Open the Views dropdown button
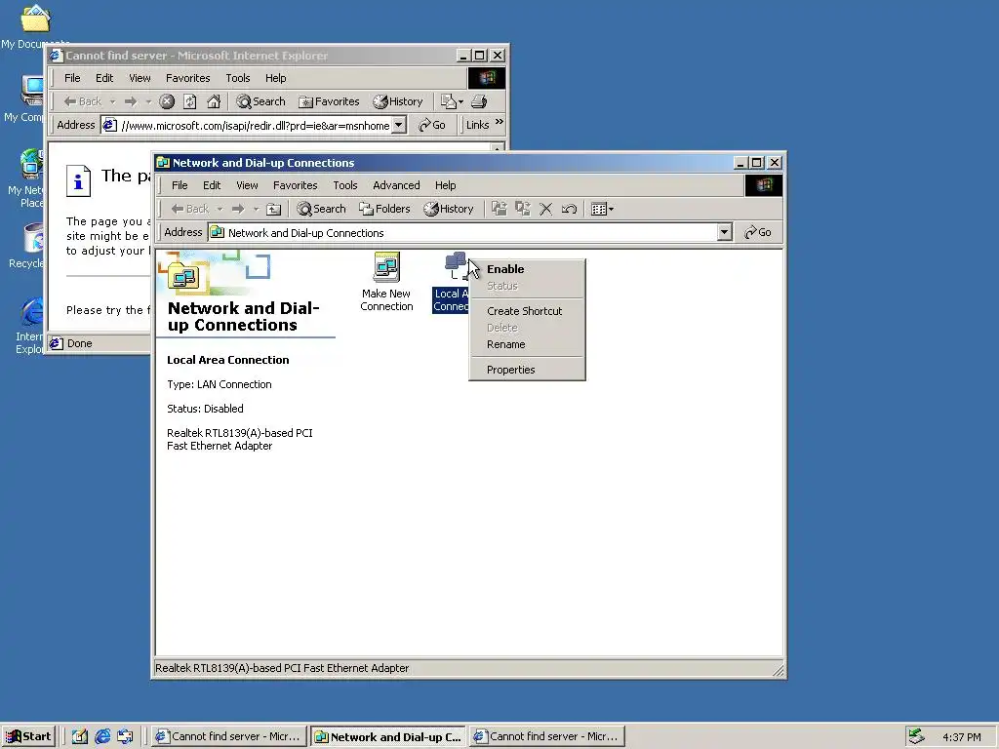 tap(602, 209)
